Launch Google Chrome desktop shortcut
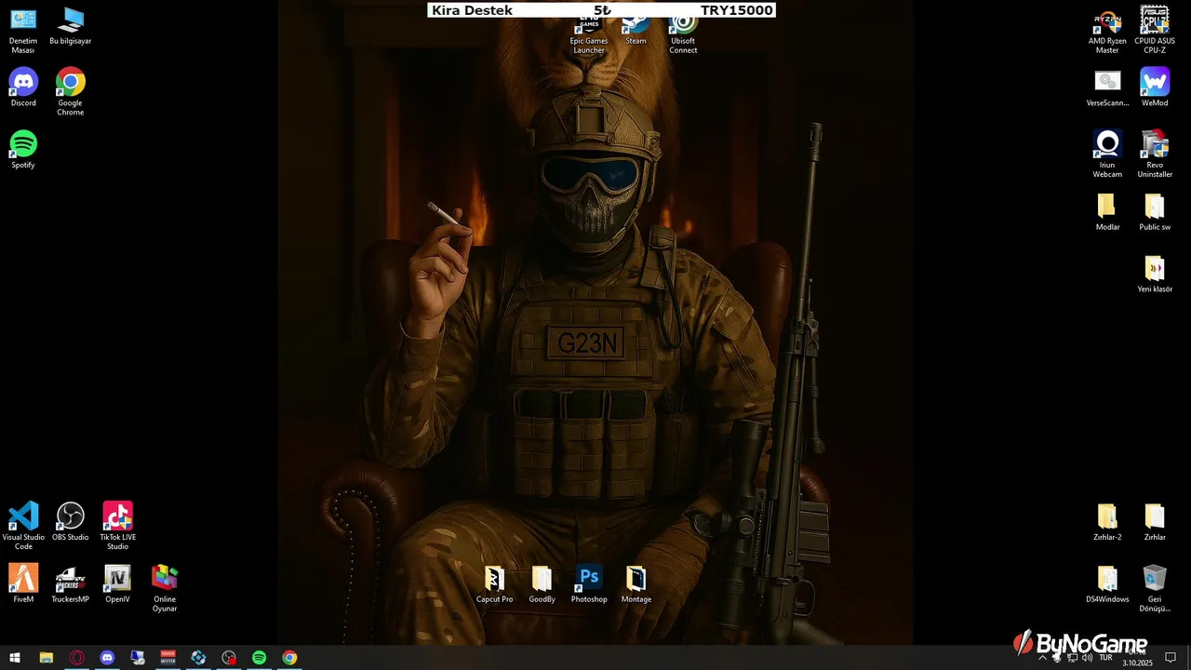 [71, 92]
